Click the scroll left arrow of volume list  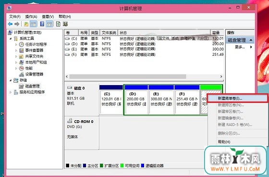point(67,76)
